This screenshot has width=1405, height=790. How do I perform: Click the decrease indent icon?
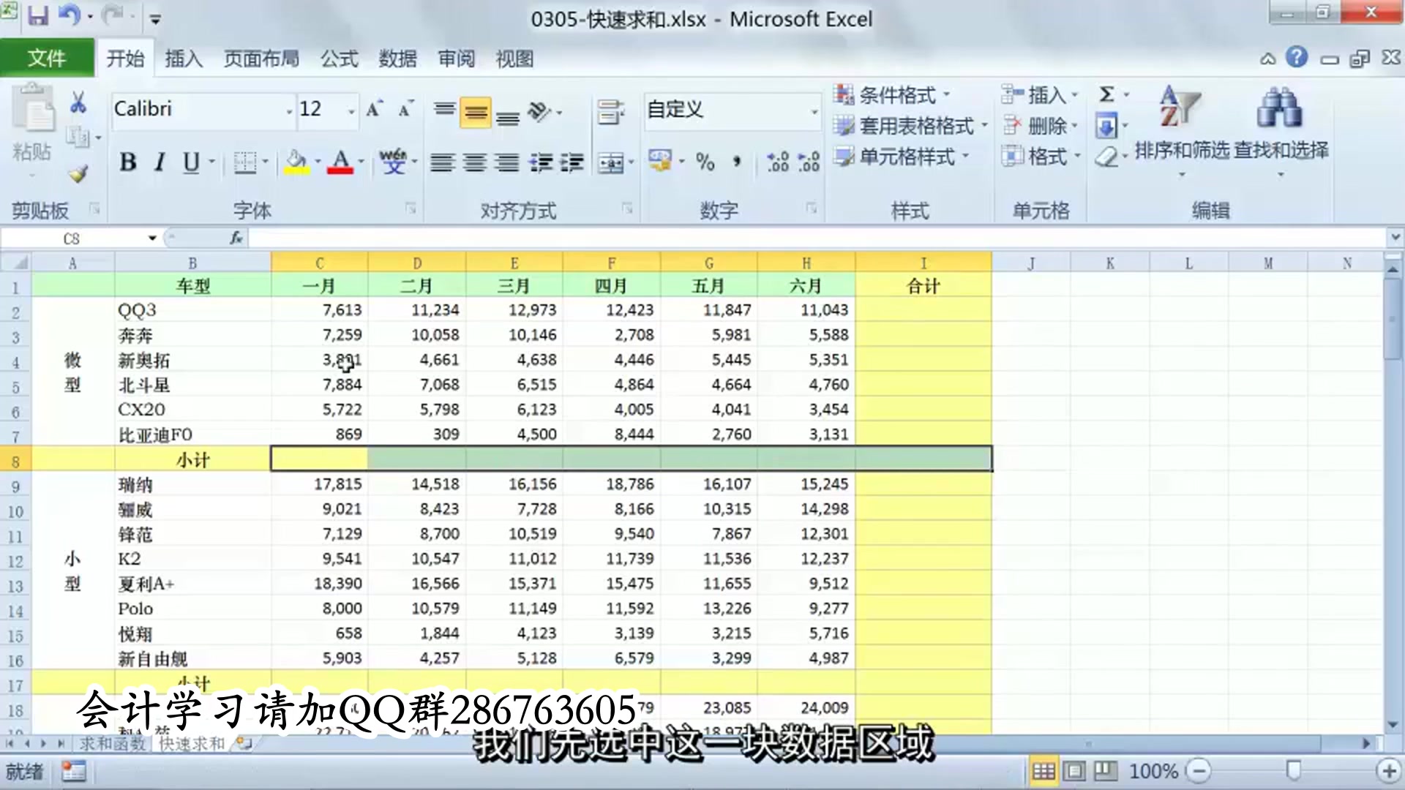point(541,162)
